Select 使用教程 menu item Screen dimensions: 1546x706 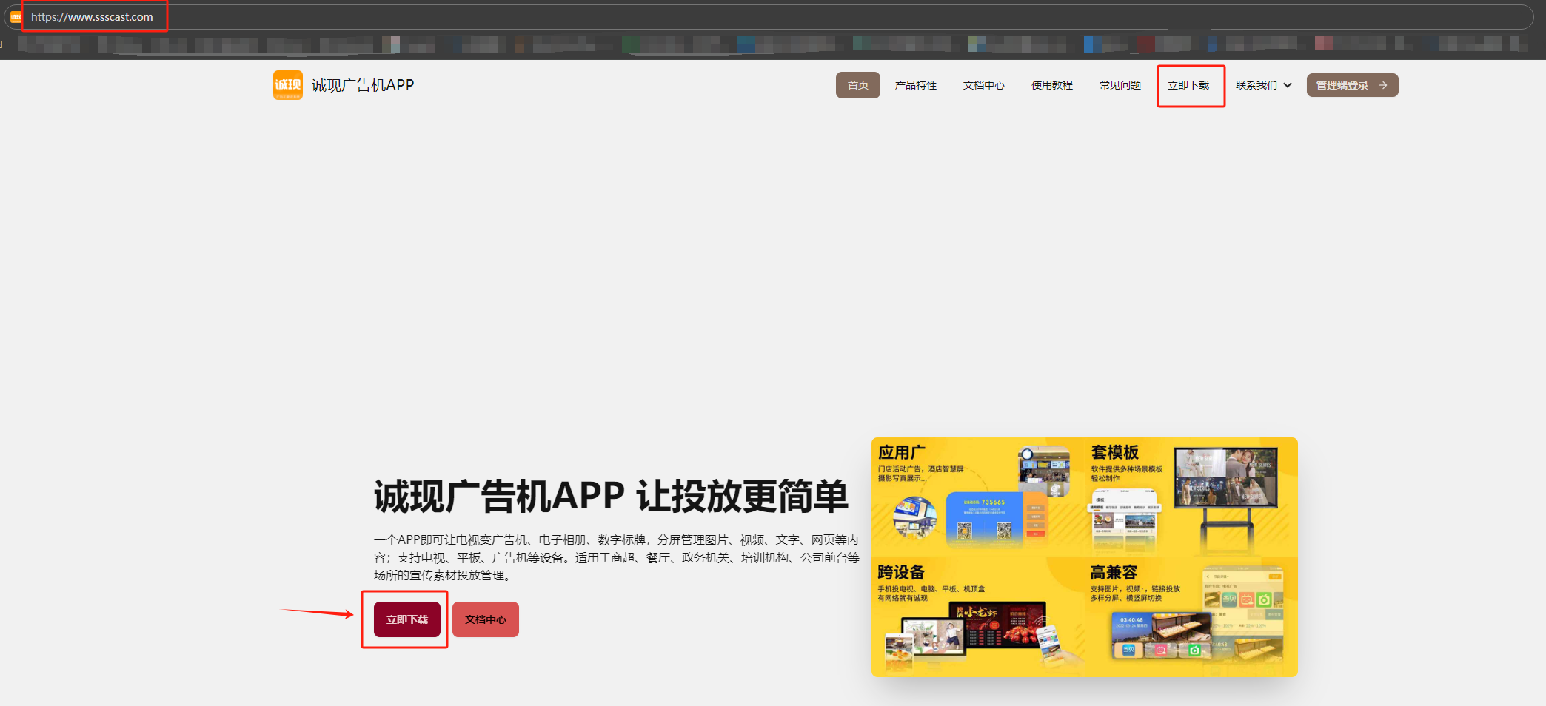click(1051, 85)
